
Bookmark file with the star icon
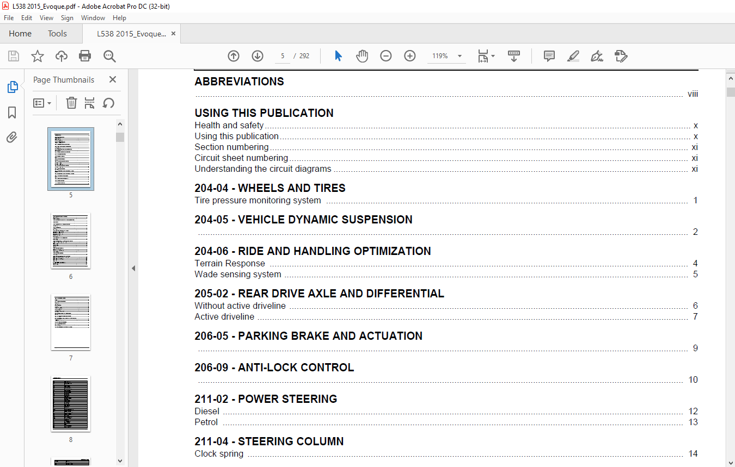pos(37,56)
